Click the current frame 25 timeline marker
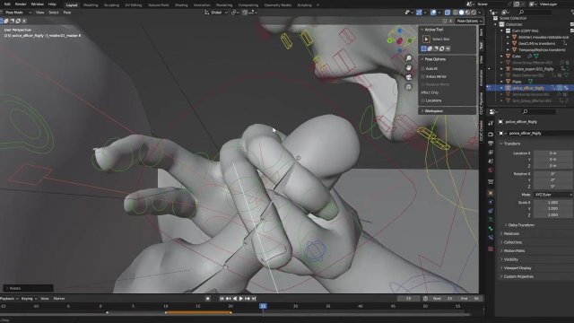 [263, 306]
